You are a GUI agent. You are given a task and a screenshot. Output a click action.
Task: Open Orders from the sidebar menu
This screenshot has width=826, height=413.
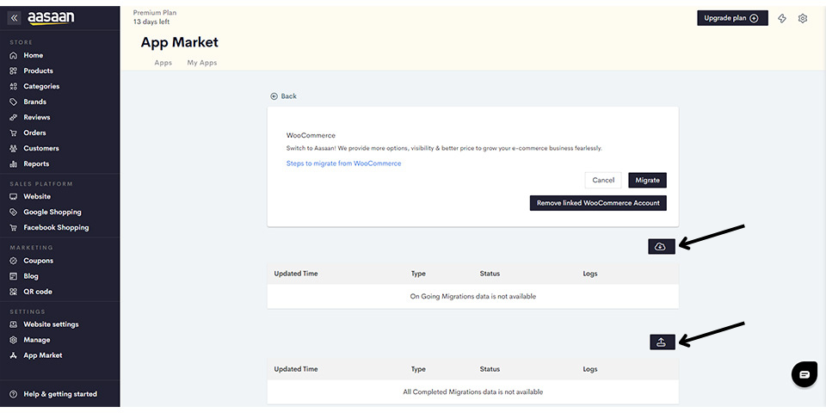34,133
